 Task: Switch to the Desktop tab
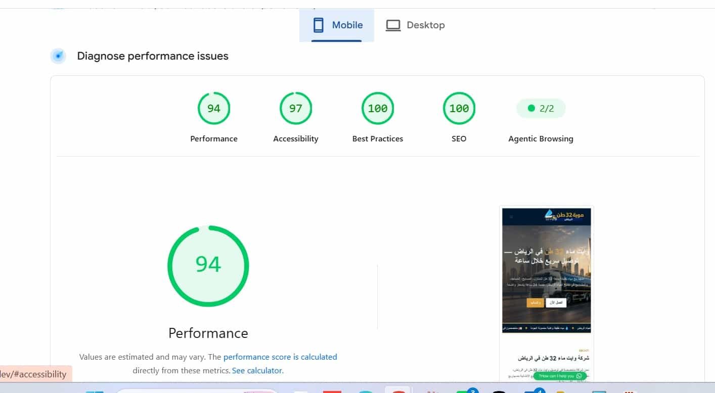point(415,25)
